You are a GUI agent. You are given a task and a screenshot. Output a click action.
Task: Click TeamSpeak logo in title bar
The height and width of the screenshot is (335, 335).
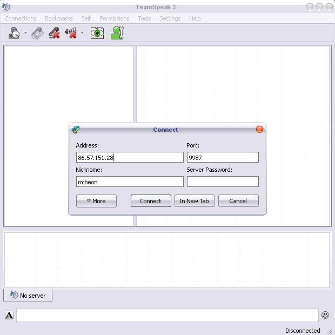6,7
